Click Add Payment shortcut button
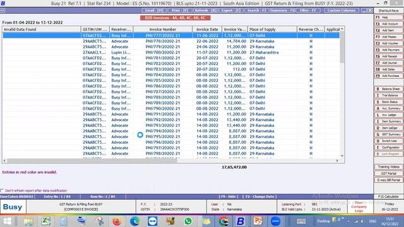Viewport: 404px width, 227px height. (389, 50)
